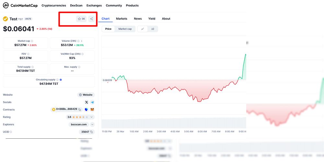Image resolution: width=324 pixels, height=162 pixels.
Task: Select the Market cap chart toggle
Action: click(125, 29)
